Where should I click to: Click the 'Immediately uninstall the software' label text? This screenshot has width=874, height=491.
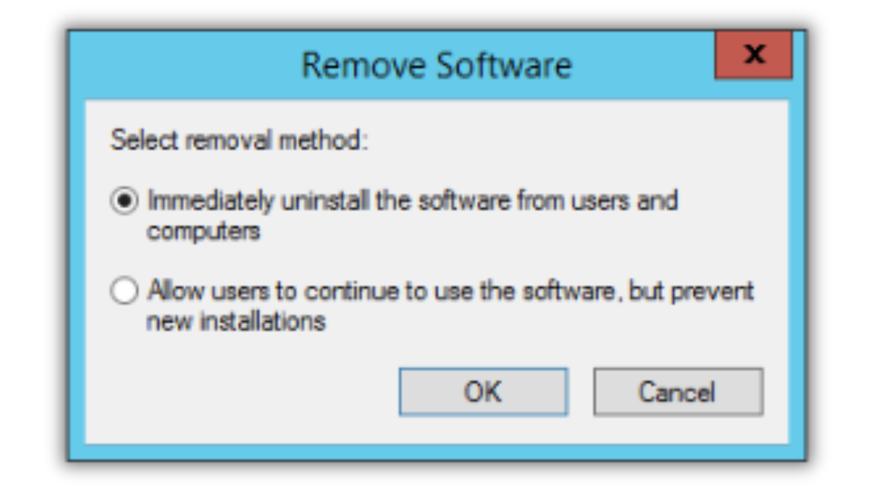pyautogui.click(x=329, y=200)
